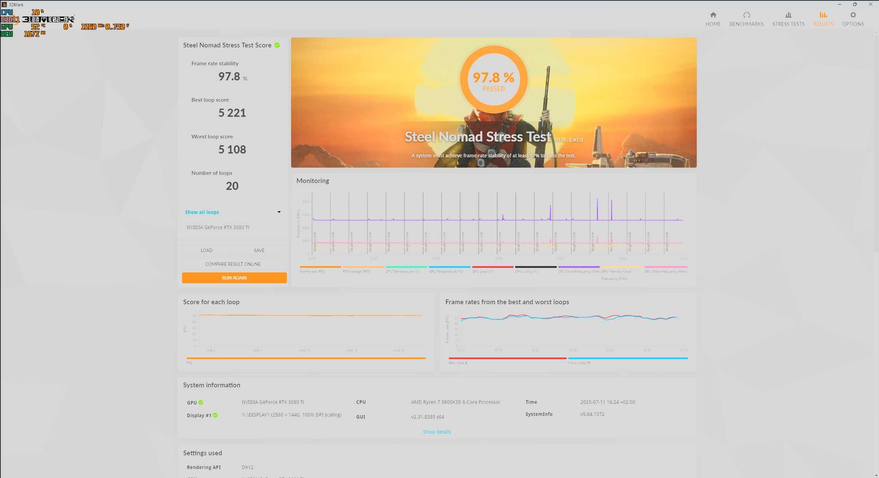The image size is (879, 478).
Task: Click the SystemInfo version v5.84.1372
Action: click(592, 414)
